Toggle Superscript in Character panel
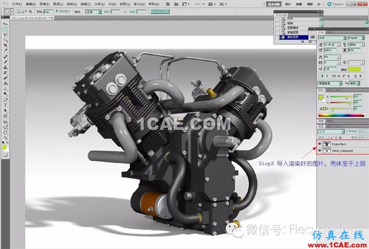 click(x=344, y=76)
